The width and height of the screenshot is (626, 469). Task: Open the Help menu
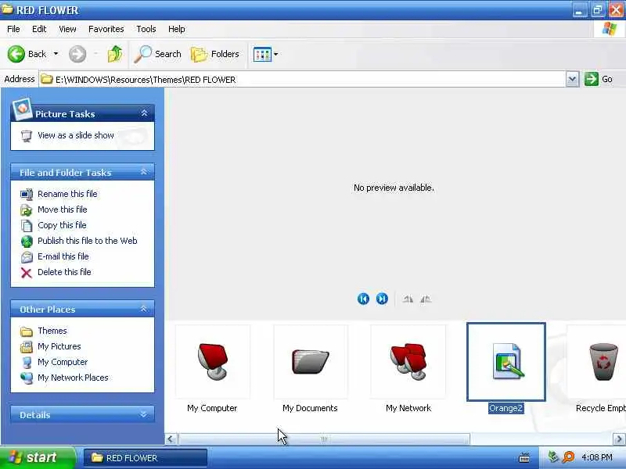177,29
